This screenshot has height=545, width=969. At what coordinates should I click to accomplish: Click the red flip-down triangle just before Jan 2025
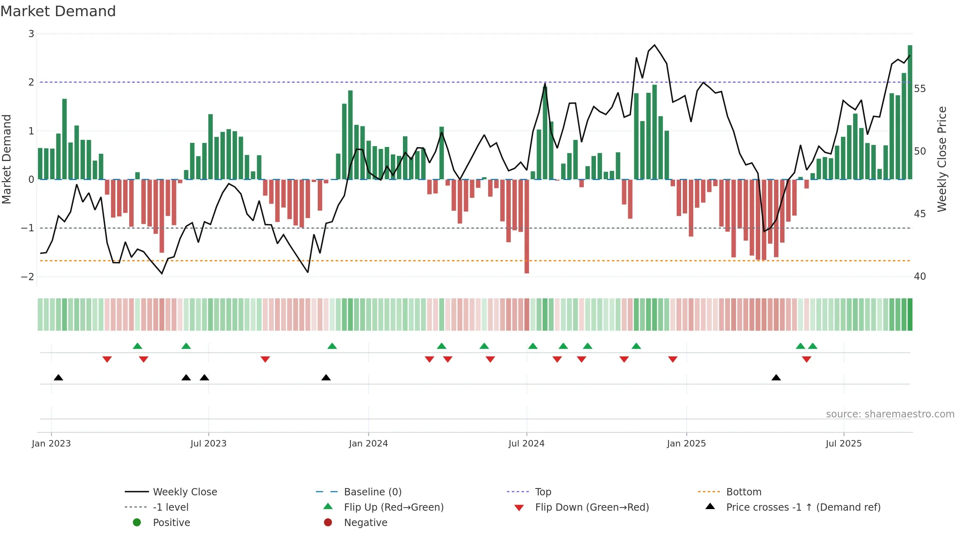pos(673,359)
